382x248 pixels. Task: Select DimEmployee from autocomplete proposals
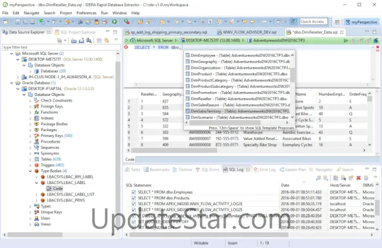click(238, 55)
